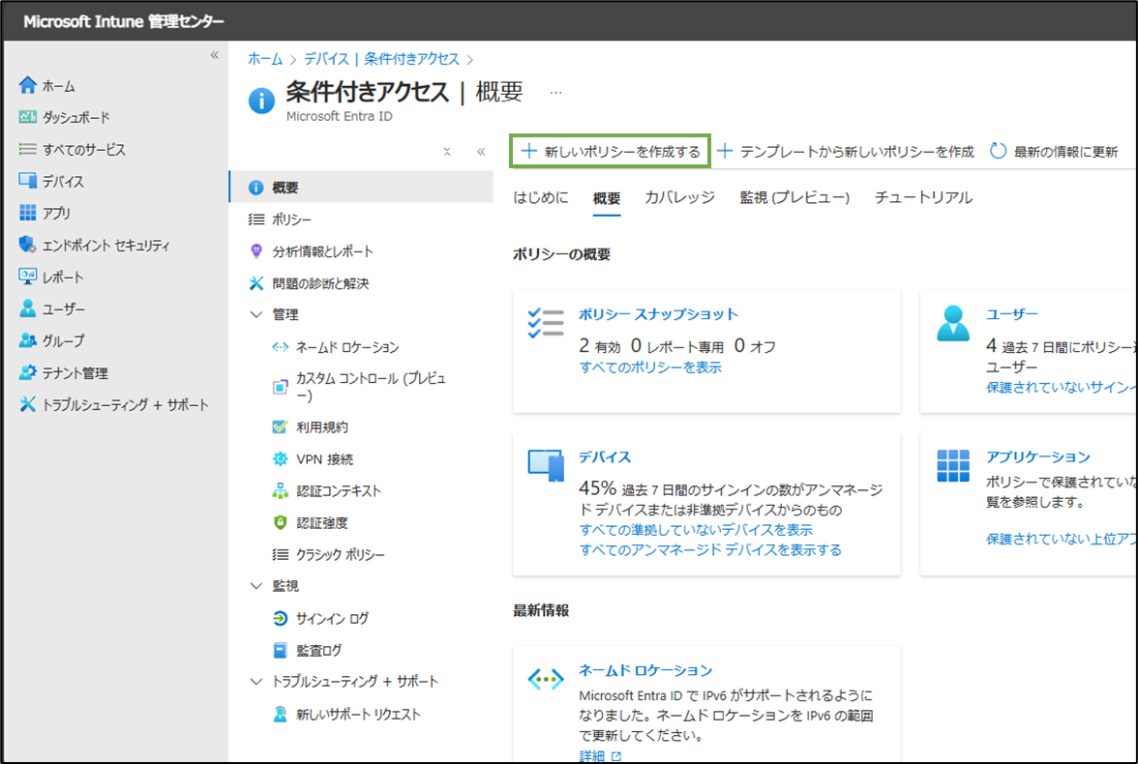Viewport: 1138px width, 764px height.
Task: Switch to カバレッジ tab
Action: [680, 197]
